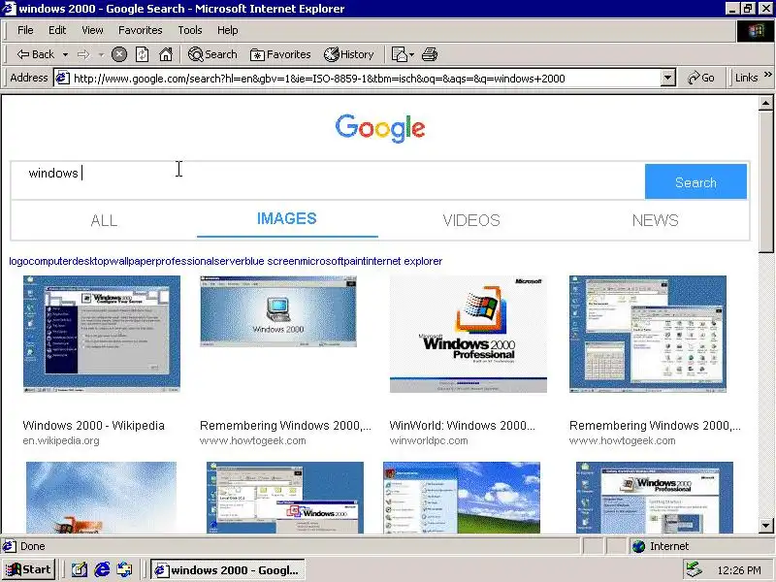Click the Windows 2000 - Wikipedia title

(93, 425)
